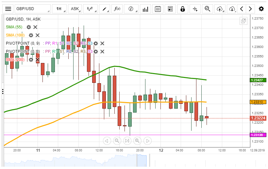Click the 1.23750 price axis label

click(x=258, y=19)
